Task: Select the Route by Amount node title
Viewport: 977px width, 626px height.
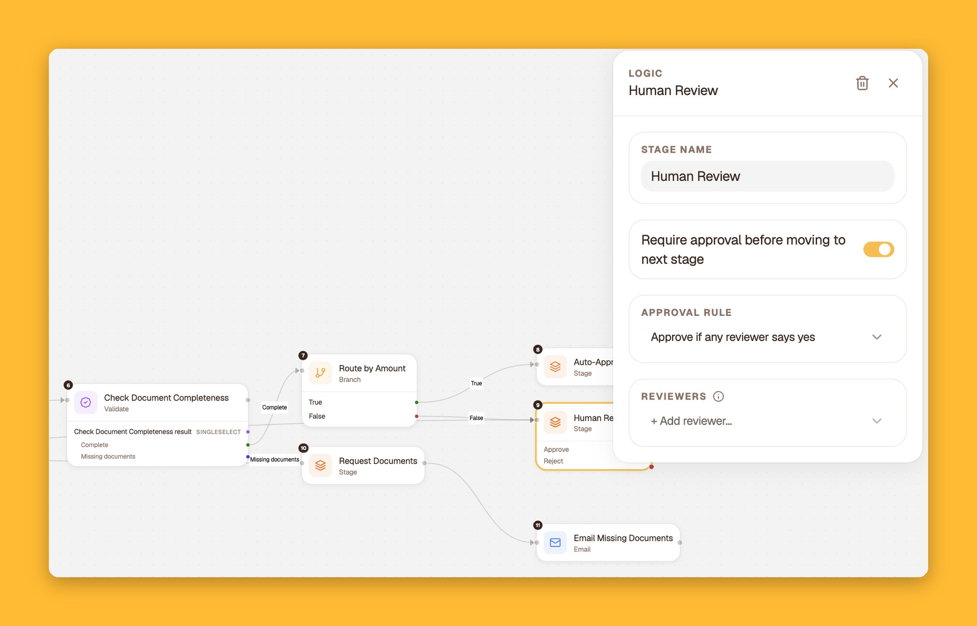Action: [372, 368]
